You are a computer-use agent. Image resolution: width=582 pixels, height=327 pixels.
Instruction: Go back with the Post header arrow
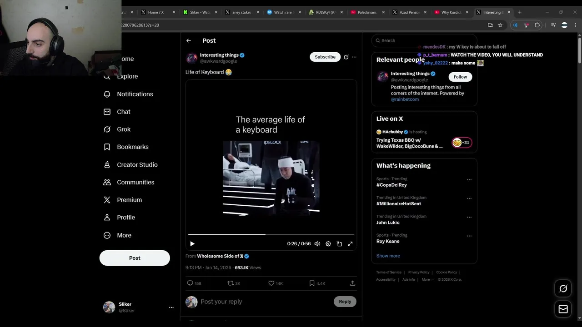(x=188, y=40)
